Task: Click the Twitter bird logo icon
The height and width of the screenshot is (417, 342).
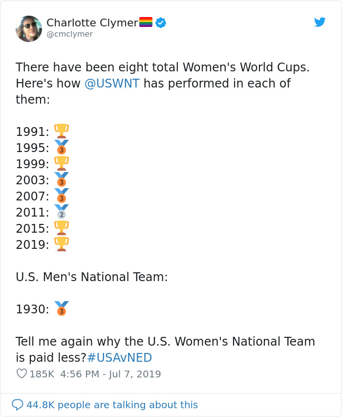Action: (320, 22)
